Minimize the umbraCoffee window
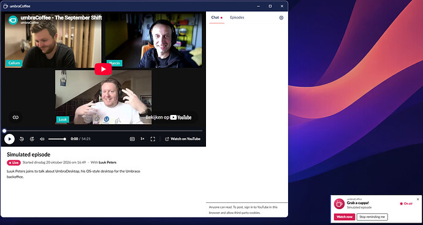Viewport: 423px width, 225px height. tap(259, 6)
